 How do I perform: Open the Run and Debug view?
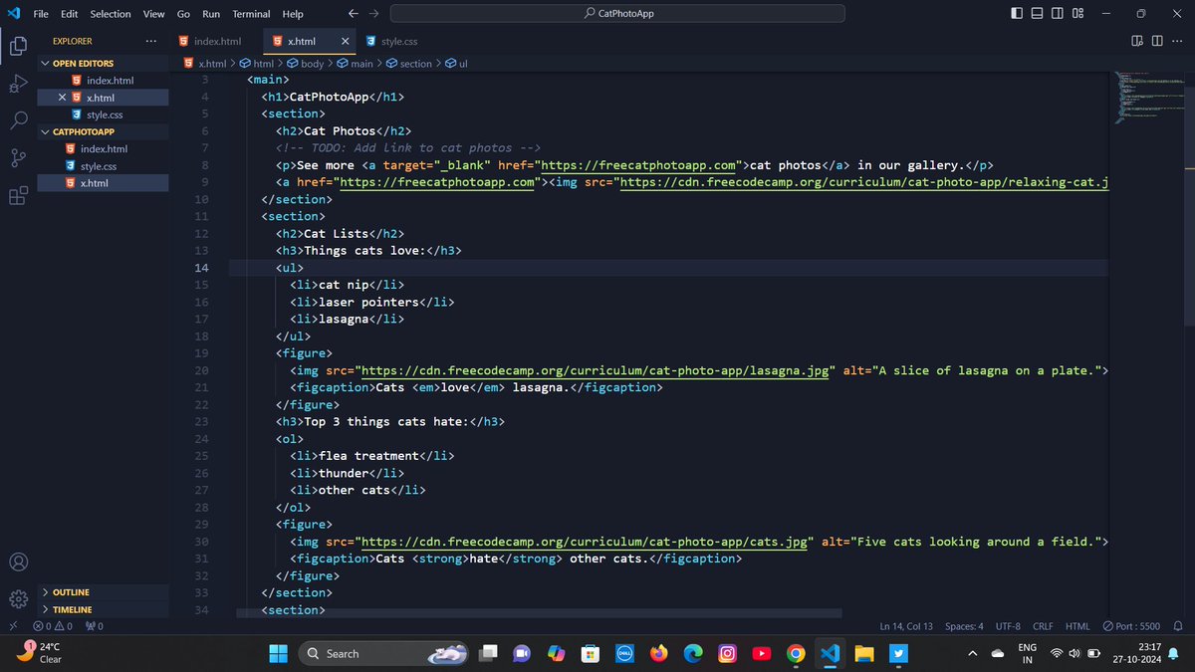click(x=18, y=84)
